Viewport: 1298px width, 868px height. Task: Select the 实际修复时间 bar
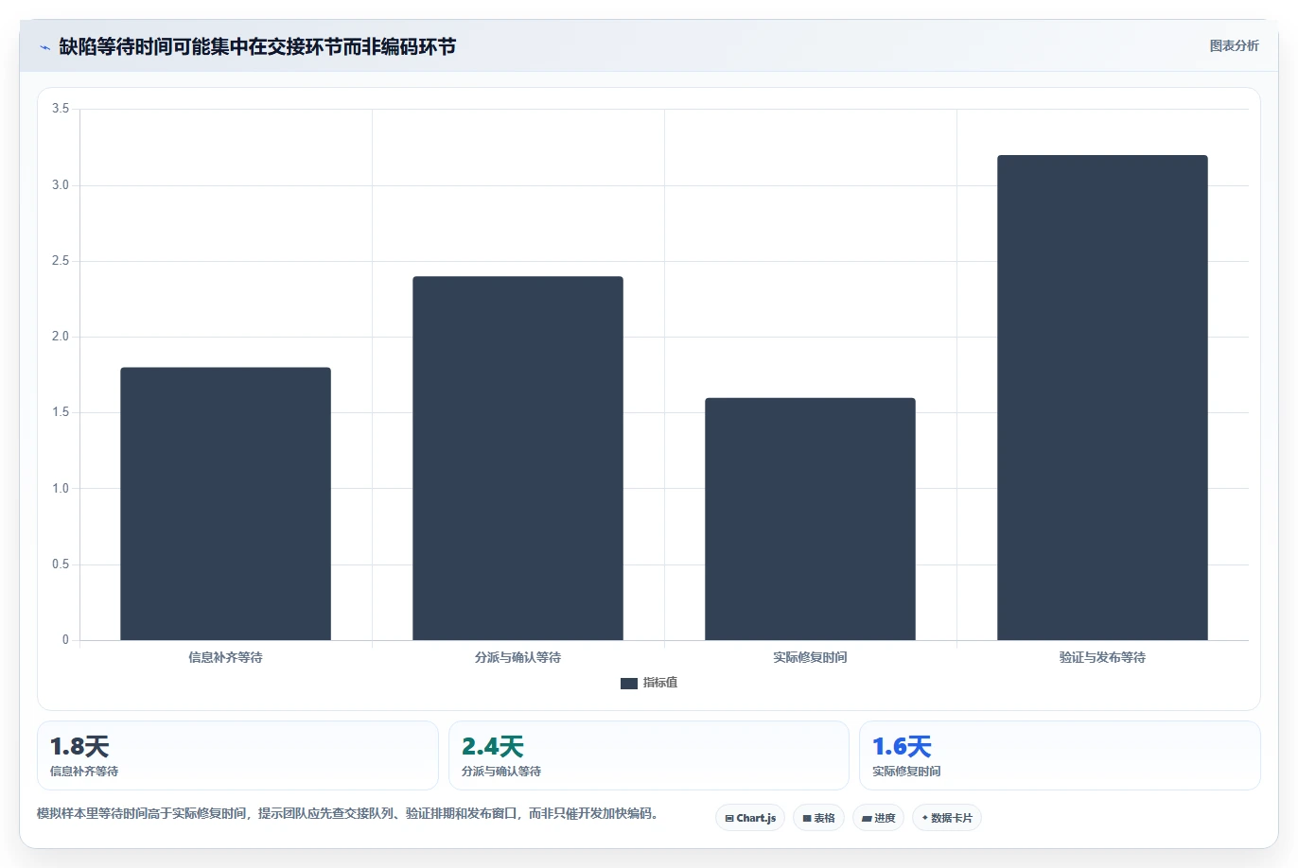810,519
